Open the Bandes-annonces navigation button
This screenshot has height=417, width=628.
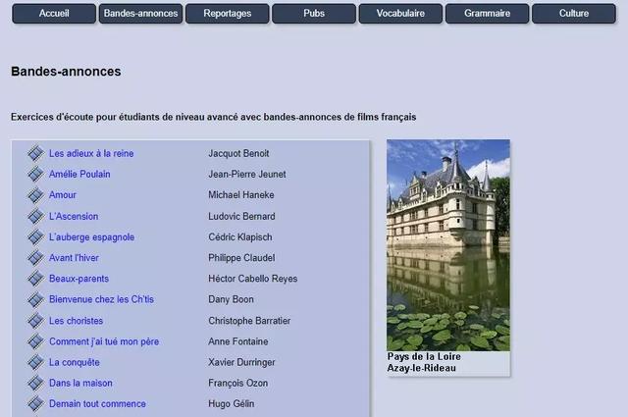(x=140, y=14)
